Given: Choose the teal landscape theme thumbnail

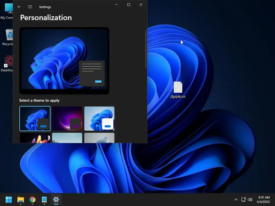Looking at the screenshot, I should point(67,138).
